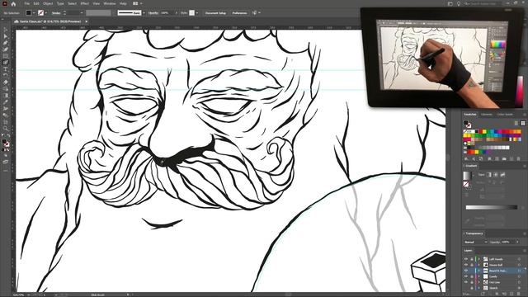Open the Gradient panel menu icon
528x297 pixels.
coord(524,166)
